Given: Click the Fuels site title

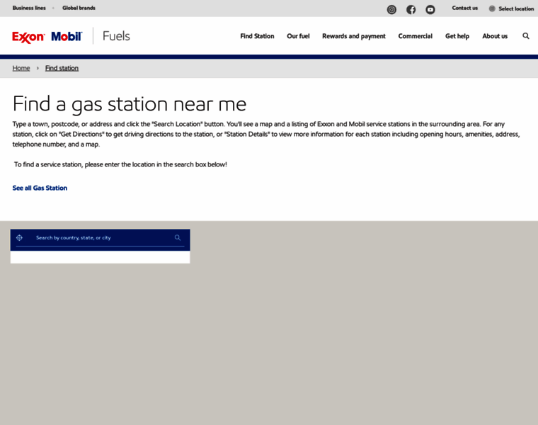Looking at the screenshot, I should [x=116, y=36].
